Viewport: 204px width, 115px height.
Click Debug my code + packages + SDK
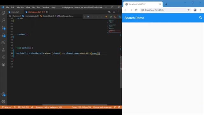[x=49, y=107]
